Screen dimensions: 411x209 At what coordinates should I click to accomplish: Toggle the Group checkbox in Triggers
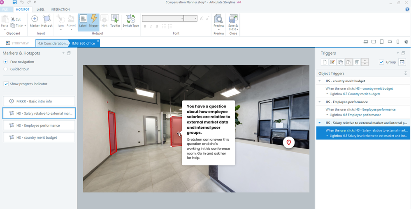pos(381,62)
